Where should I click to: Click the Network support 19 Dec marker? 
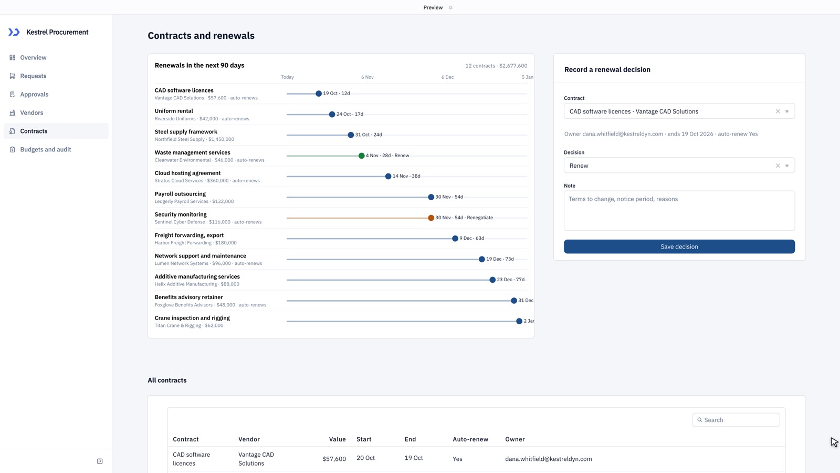(x=482, y=259)
